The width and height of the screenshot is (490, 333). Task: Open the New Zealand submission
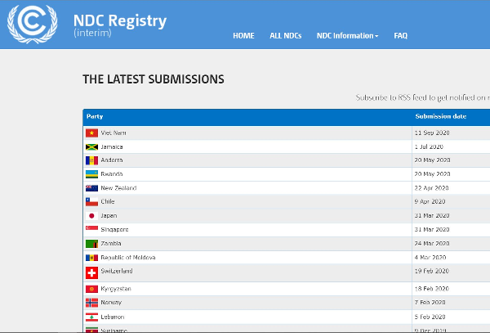pos(118,188)
